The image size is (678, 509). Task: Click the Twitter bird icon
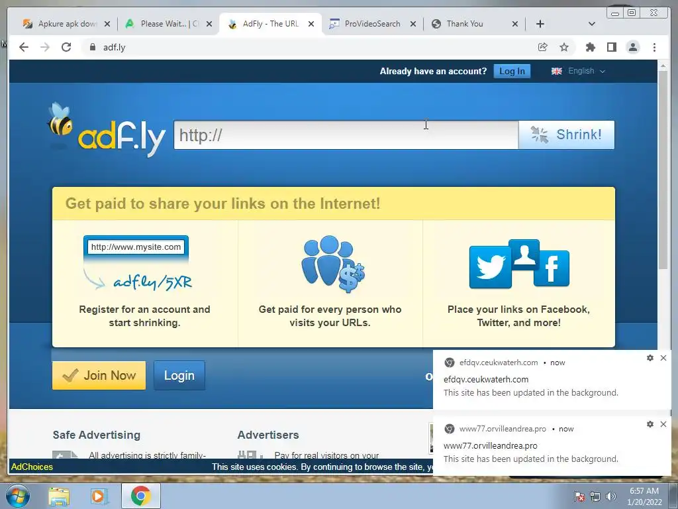click(x=491, y=267)
